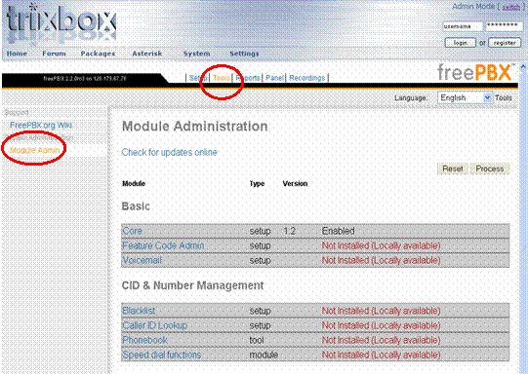Click the Process button

(x=490, y=168)
